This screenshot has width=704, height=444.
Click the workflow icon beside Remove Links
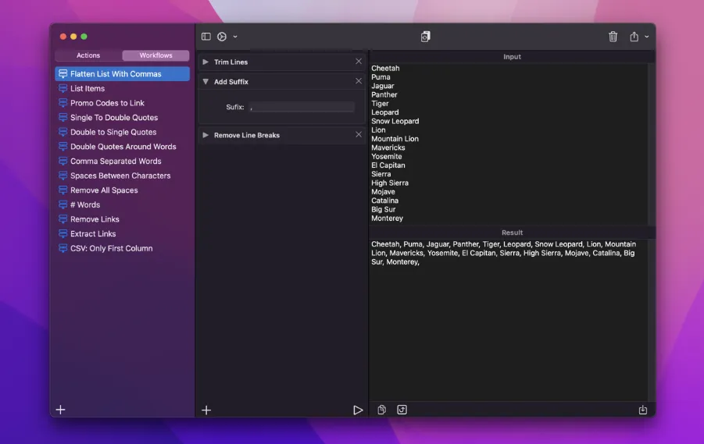coord(63,219)
